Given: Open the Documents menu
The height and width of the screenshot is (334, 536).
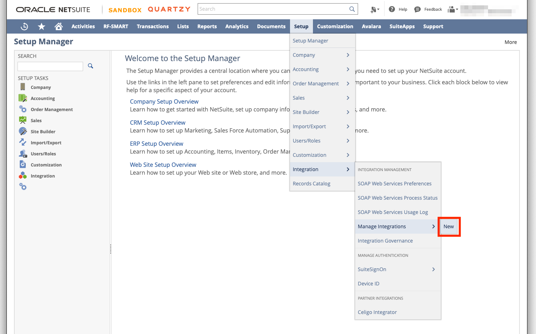Looking at the screenshot, I should [x=271, y=26].
